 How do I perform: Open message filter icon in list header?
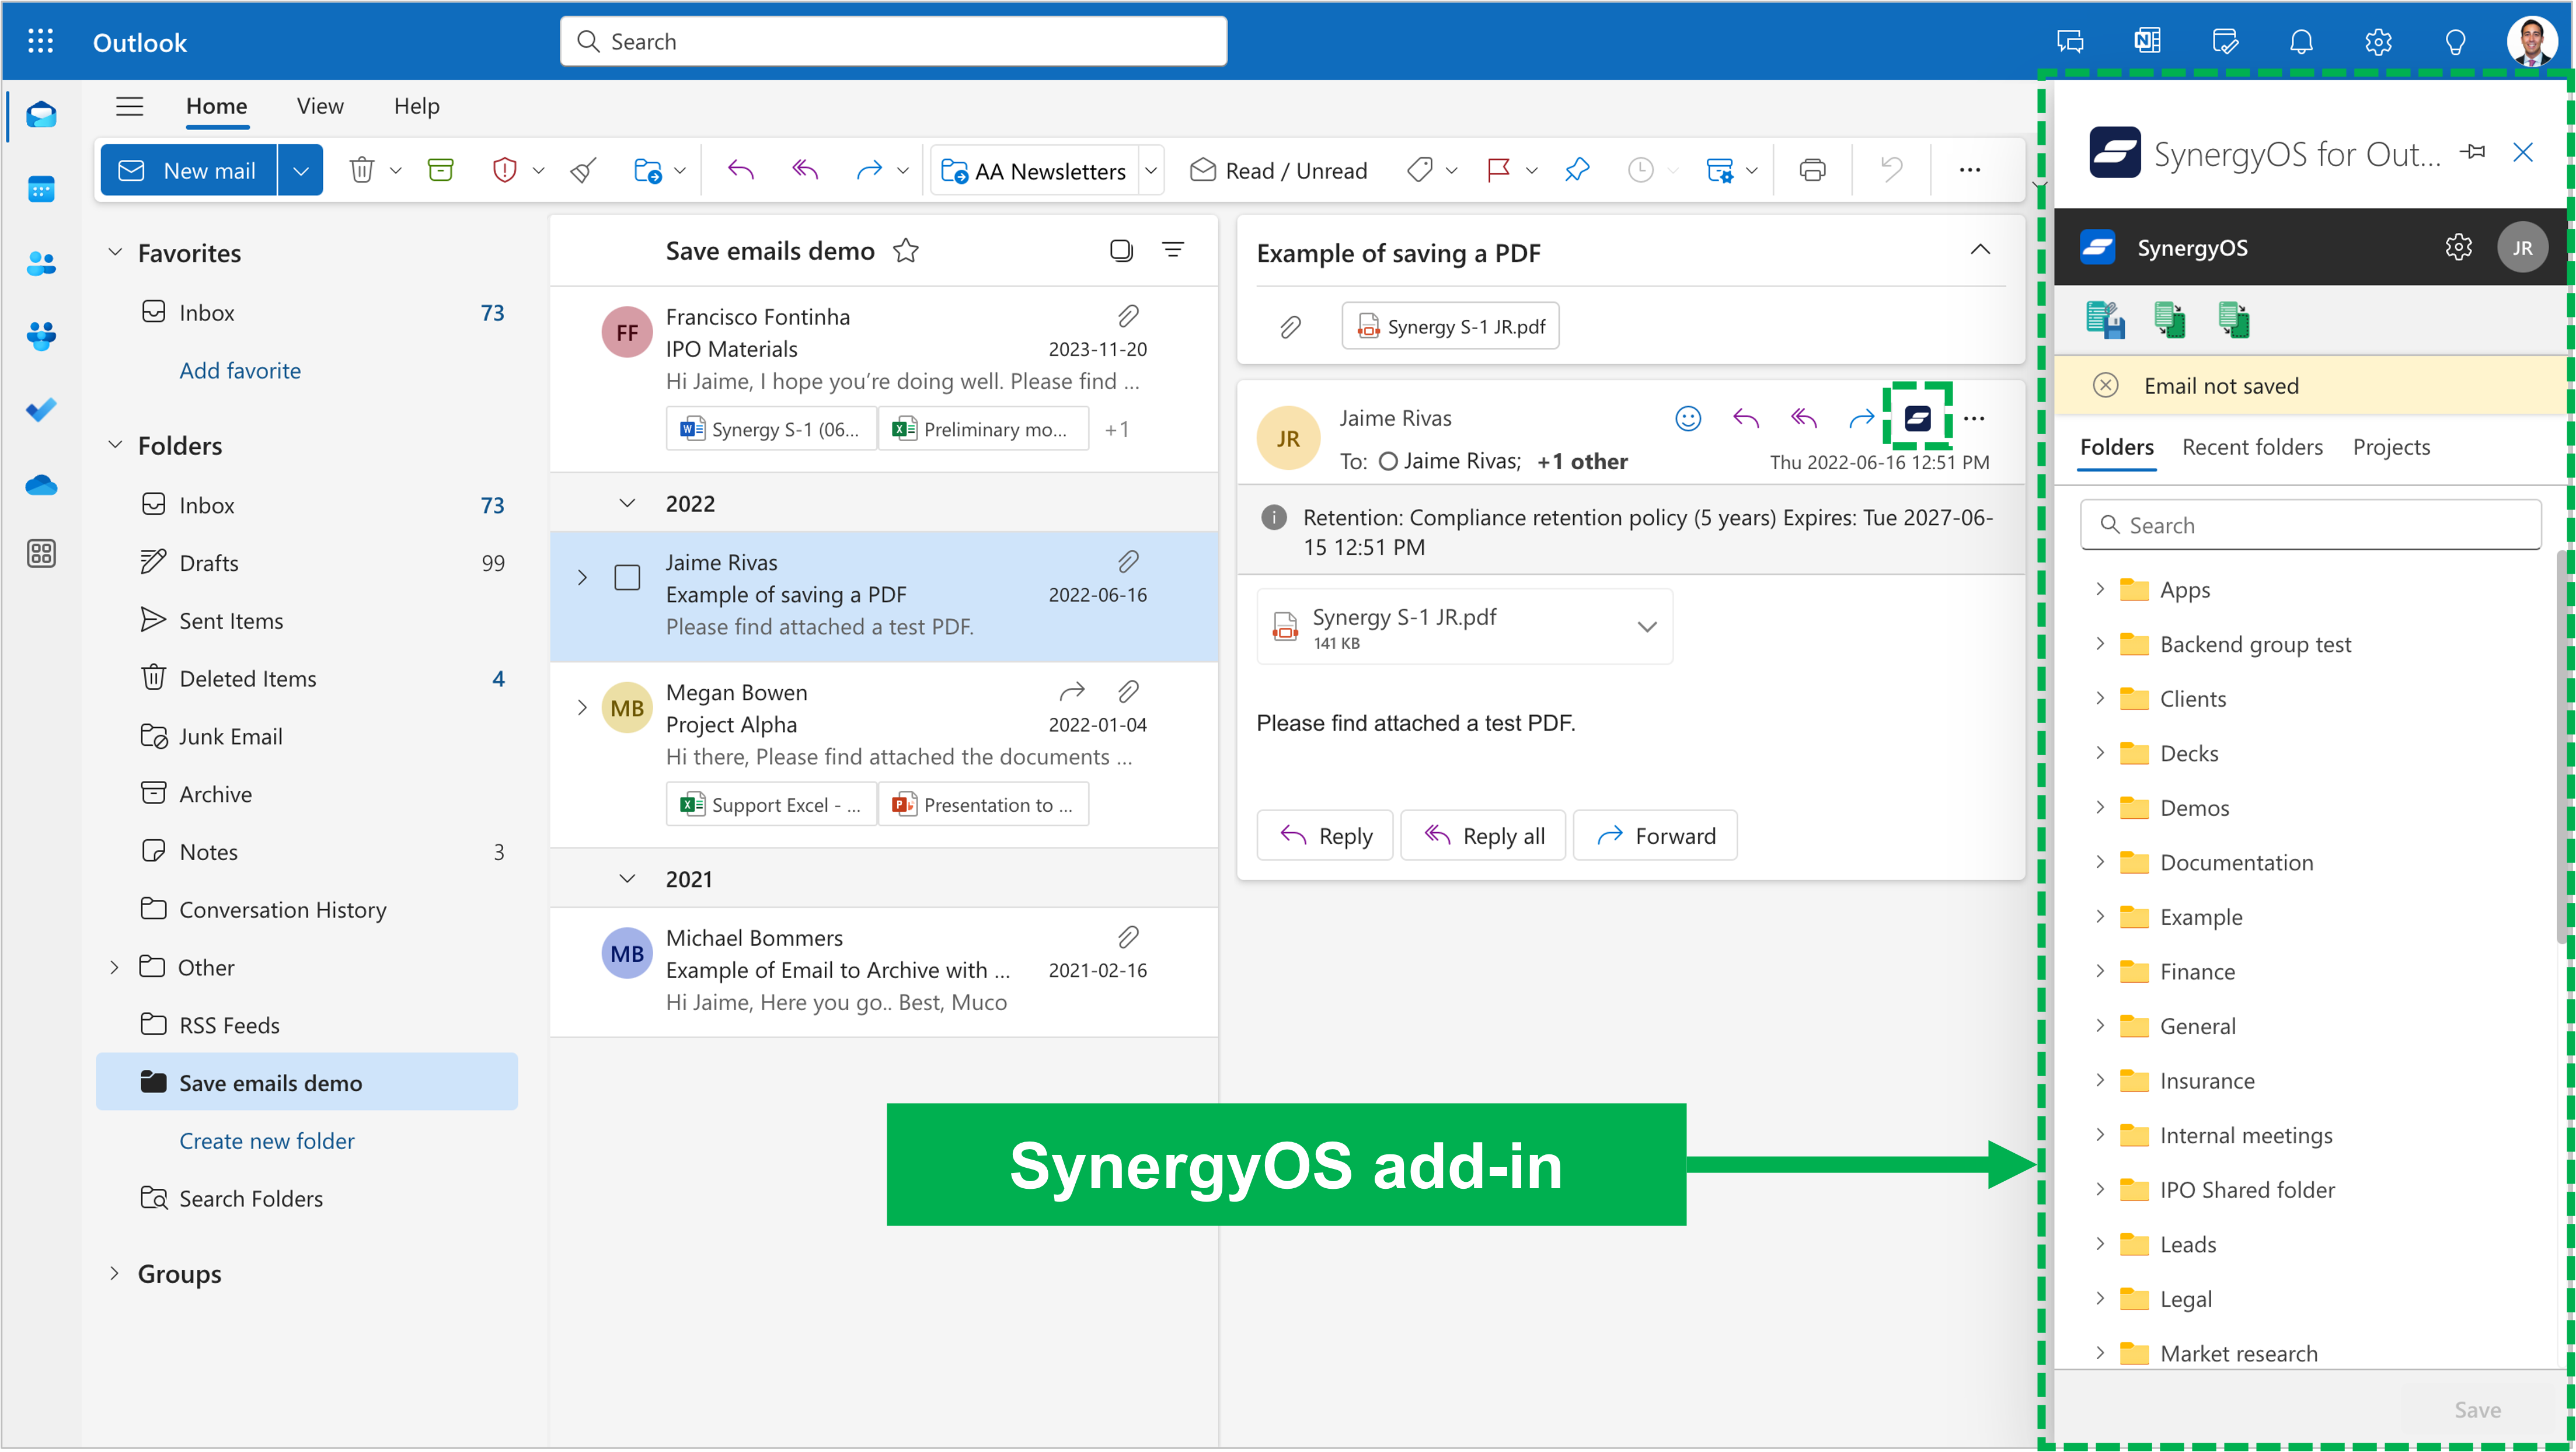(1173, 250)
